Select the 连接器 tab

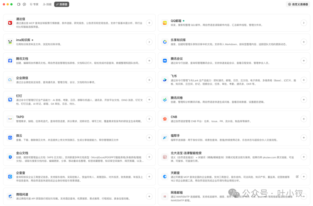[62, 4]
